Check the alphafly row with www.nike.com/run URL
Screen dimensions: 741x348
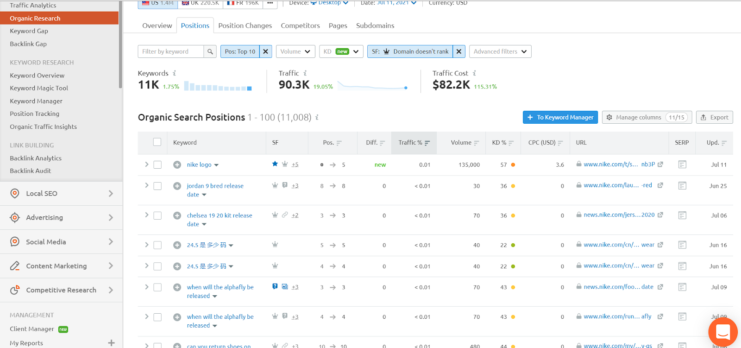157,317
